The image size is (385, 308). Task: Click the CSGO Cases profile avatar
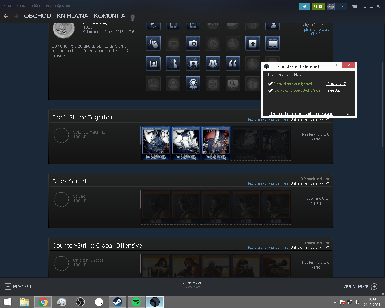point(331,6)
